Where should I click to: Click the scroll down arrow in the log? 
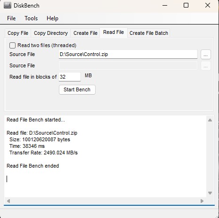(210, 193)
